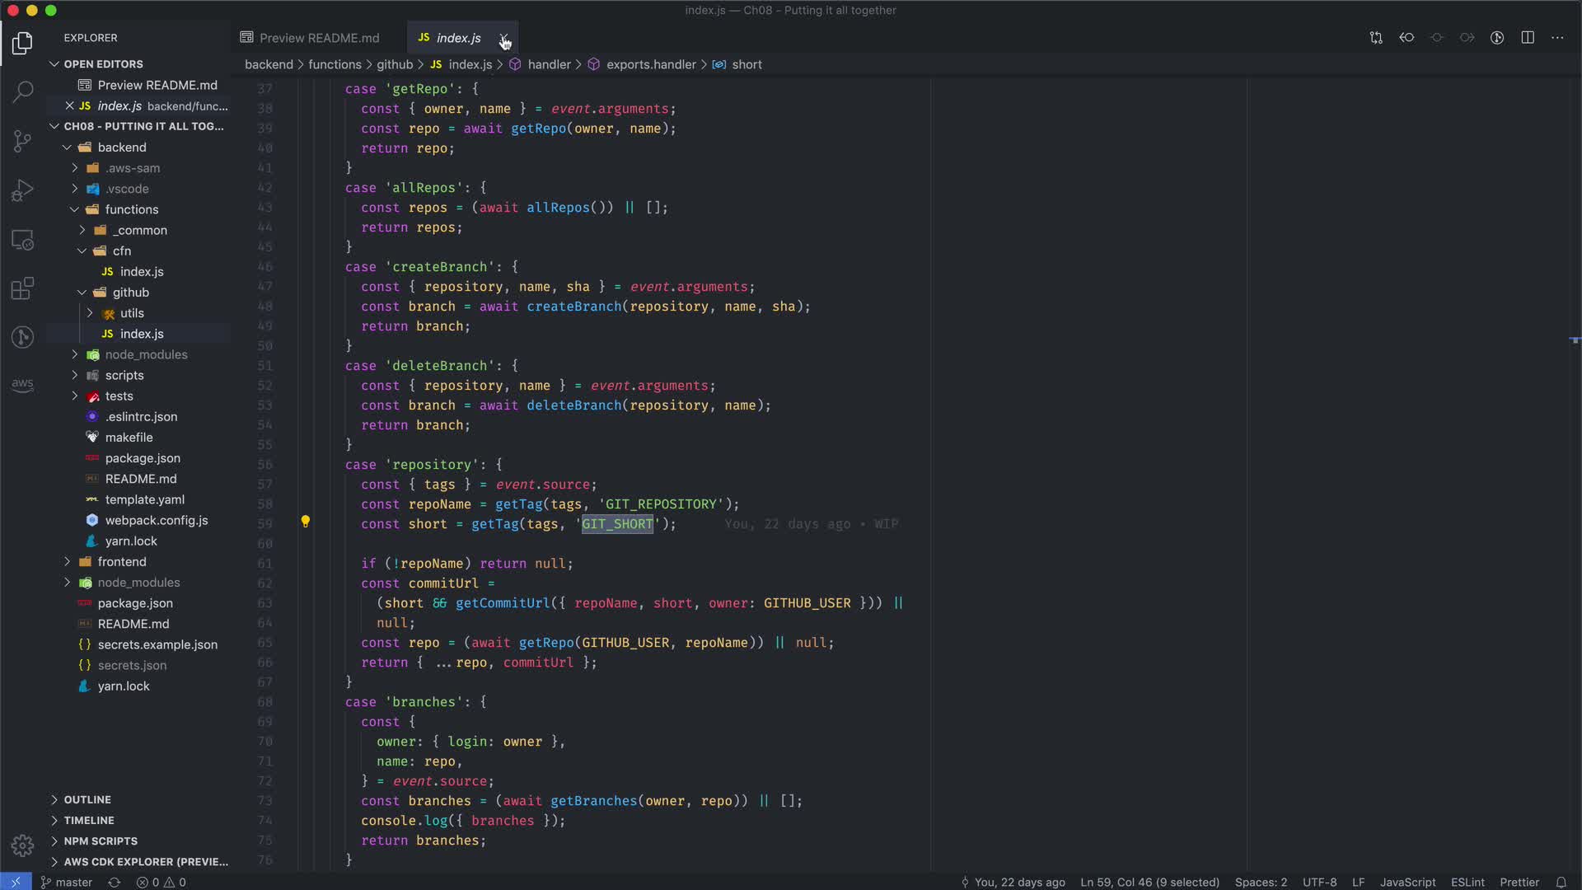1582x890 pixels.
Task: Click the lightbulb code action icon
Action: coord(306,522)
